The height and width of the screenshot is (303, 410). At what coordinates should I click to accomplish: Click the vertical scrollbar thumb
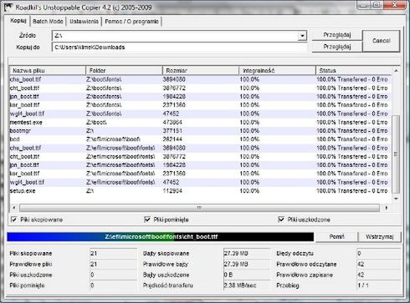point(396,154)
